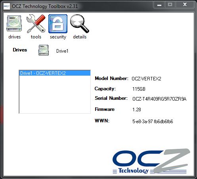Viewport: 197px width, 179px height.
Task: Select Drive1 - OCZ-VERTEX2 in the drive list
Action: (x=55, y=73)
